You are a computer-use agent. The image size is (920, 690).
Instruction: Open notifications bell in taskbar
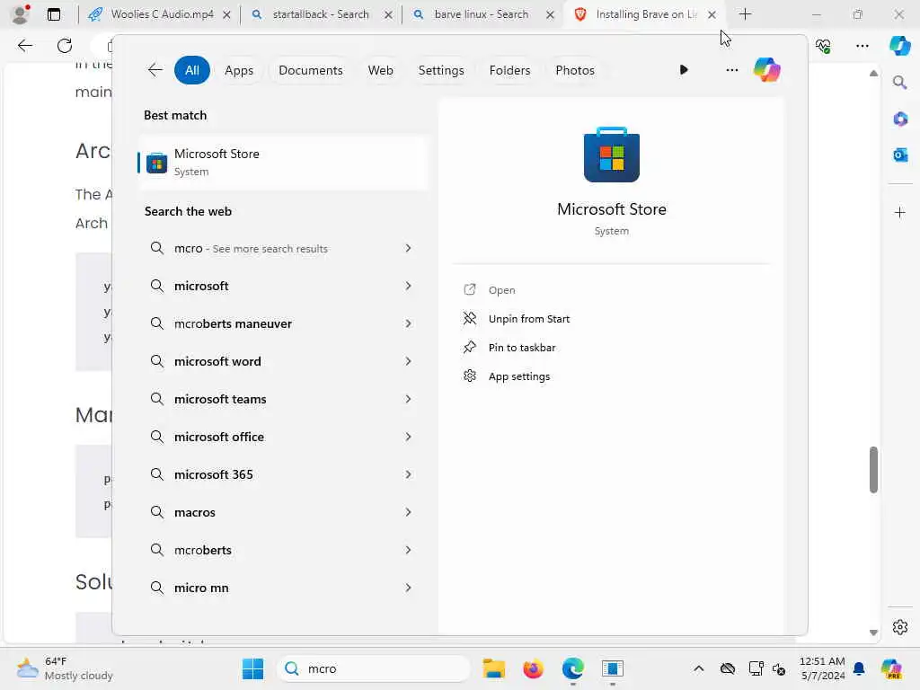(858, 668)
